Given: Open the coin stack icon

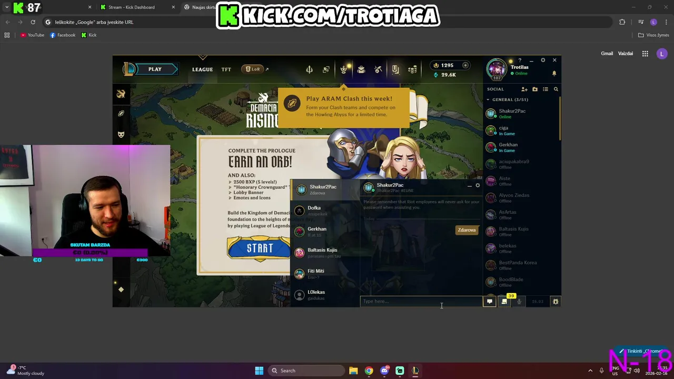Looking at the screenshot, I should point(413,69).
